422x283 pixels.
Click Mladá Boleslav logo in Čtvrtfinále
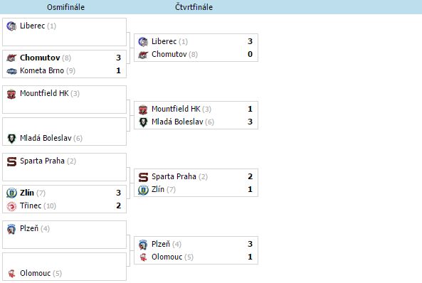click(143, 122)
